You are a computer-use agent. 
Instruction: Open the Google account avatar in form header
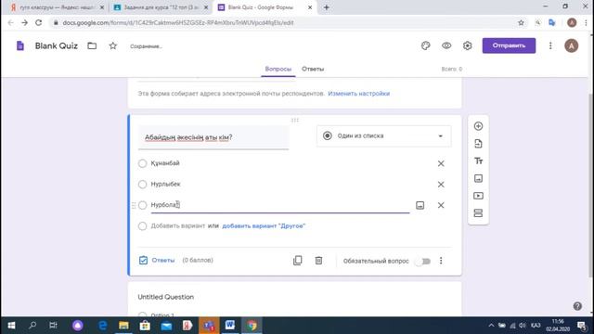click(x=572, y=45)
